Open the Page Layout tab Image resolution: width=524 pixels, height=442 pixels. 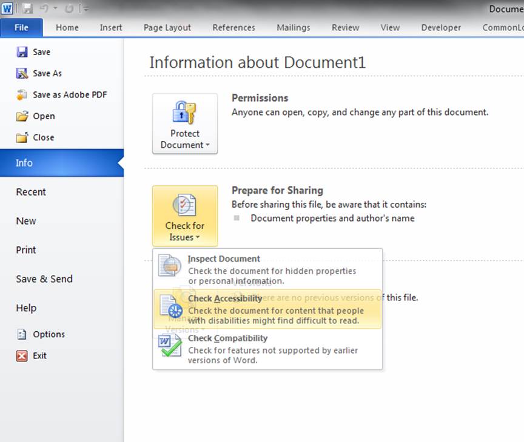coord(167,28)
